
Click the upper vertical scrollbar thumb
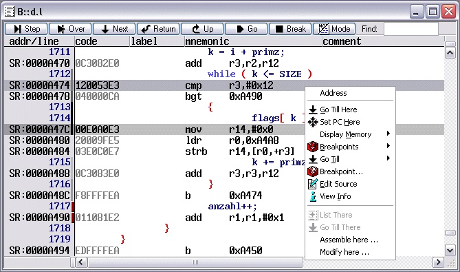450,44
